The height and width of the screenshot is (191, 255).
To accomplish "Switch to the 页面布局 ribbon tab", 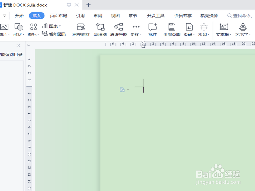I will pyautogui.click(x=58, y=15).
